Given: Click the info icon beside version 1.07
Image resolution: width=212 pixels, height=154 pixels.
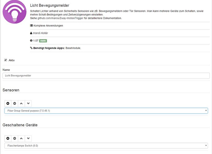Looking at the screenshot, I should 31,41.
